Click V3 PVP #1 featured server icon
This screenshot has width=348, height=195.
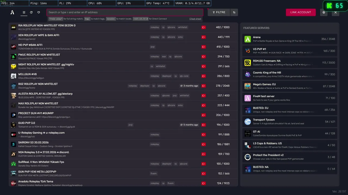coord(248,51)
